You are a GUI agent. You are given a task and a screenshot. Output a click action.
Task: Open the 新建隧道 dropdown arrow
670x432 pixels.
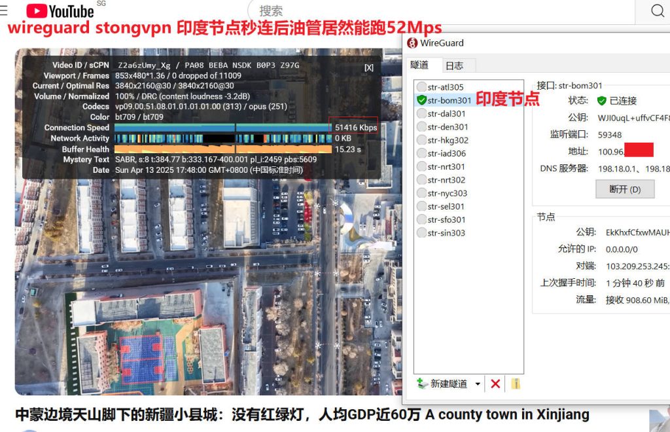click(478, 384)
